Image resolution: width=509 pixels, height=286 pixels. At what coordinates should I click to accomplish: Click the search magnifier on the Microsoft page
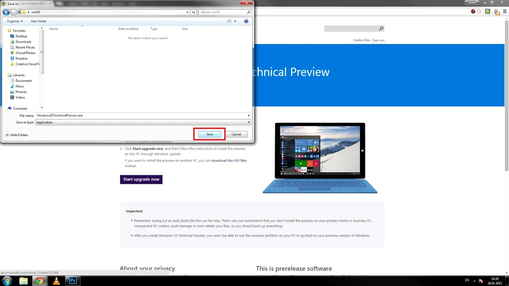381,29
